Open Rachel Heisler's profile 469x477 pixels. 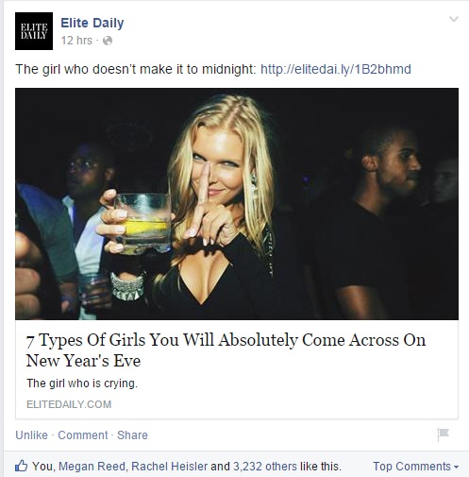[169, 467]
